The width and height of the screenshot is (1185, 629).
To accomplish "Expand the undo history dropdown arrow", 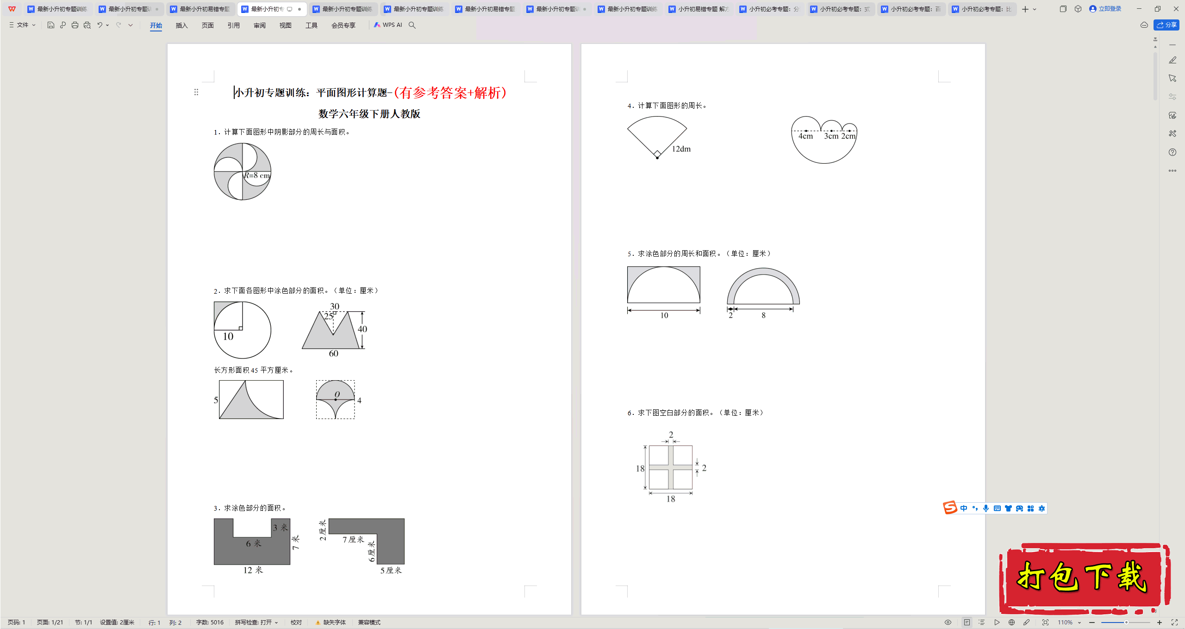I will [x=107, y=25].
